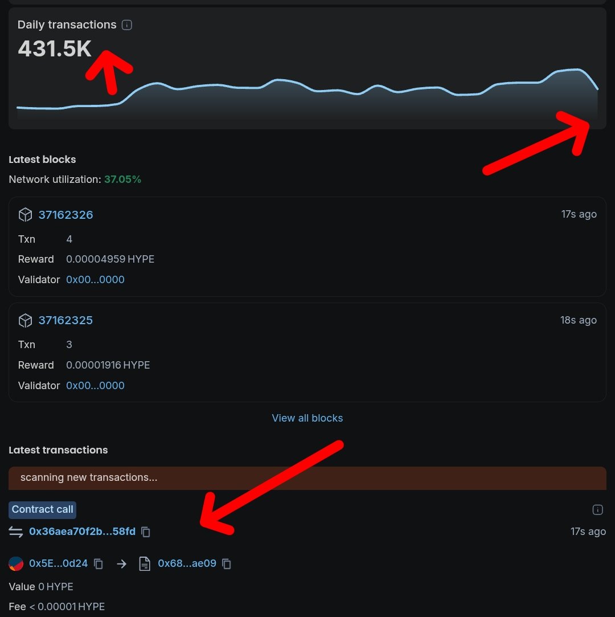Open sender address 0x5E...0d24
Screen dimensions: 615x617
pyautogui.click(x=58, y=563)
